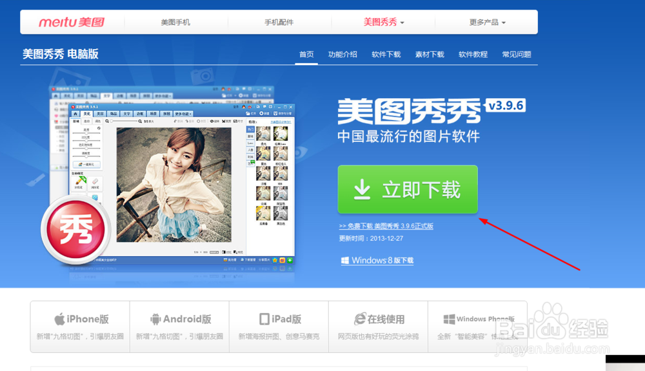Go to the 功能介绍 tab
This screenshot has width=645, height=371.
point(342,54)
